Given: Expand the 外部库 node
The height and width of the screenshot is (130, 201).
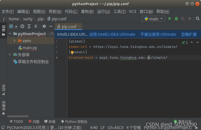Looking at the screenshot, I should pos(10,55).
